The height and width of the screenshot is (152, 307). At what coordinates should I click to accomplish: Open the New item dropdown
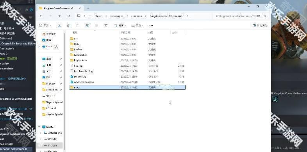pos(45,25)
